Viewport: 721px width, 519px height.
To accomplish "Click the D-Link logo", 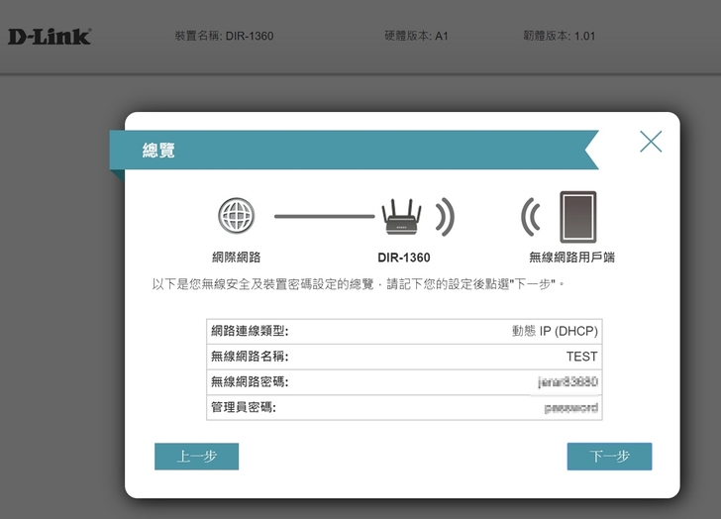I will (50, 37).
